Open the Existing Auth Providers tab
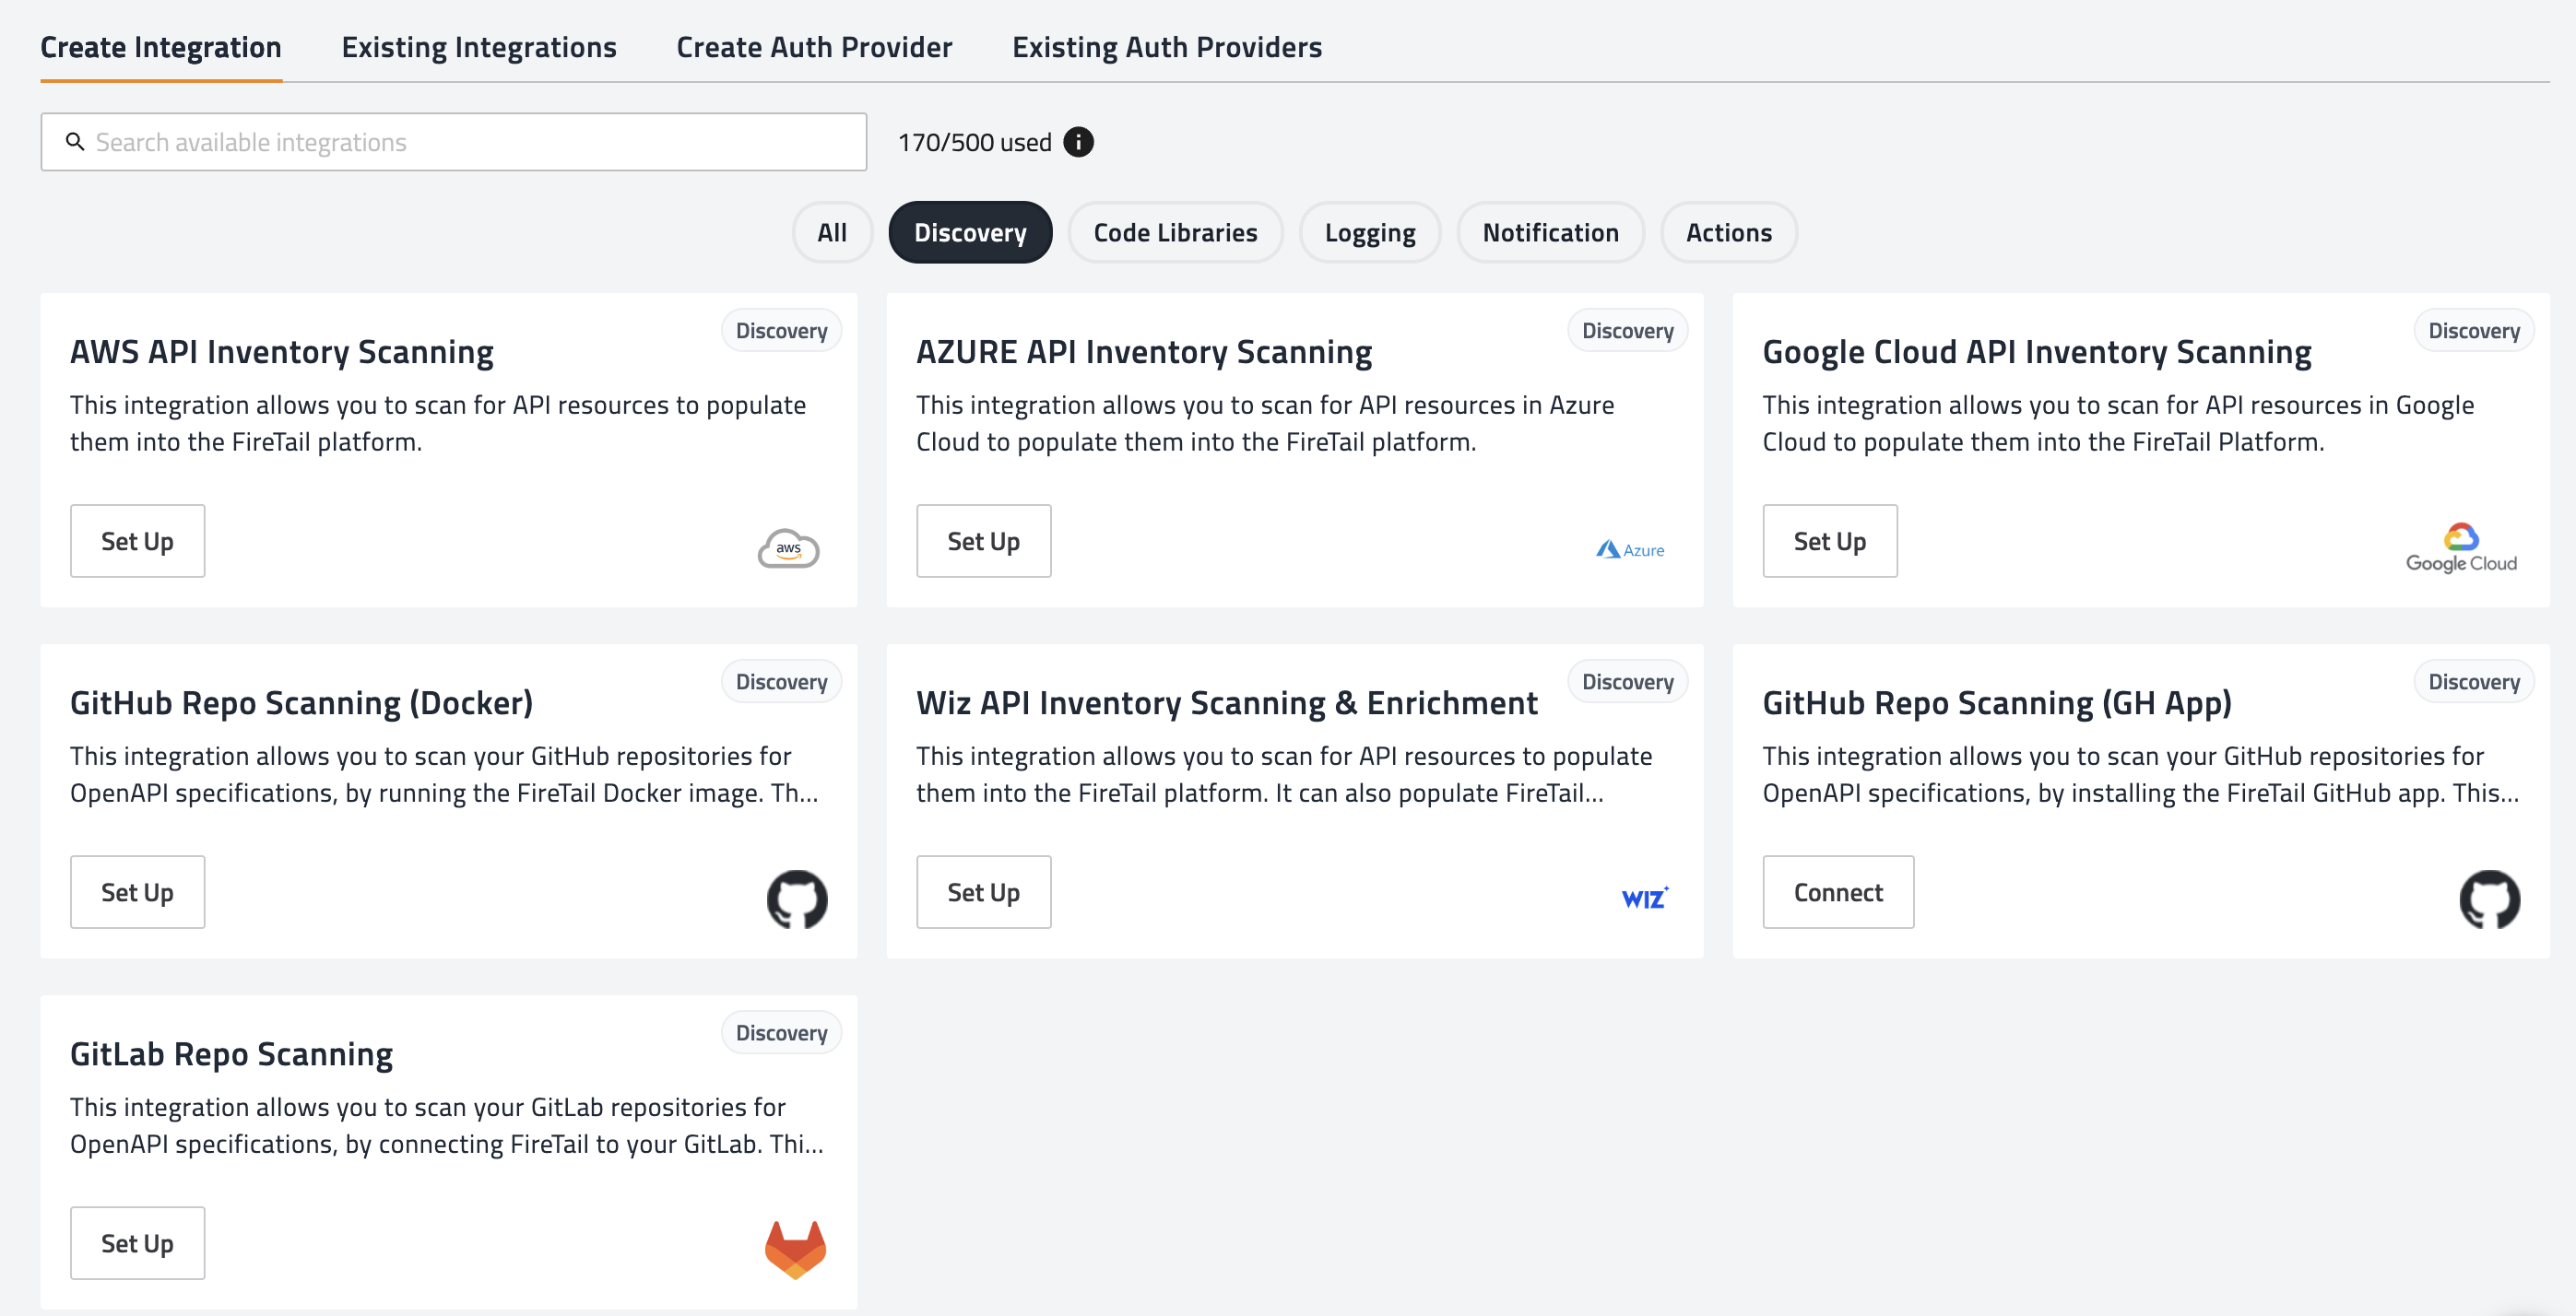The height and width of the screenshot is (1316, 2576). pos(1166,47)
